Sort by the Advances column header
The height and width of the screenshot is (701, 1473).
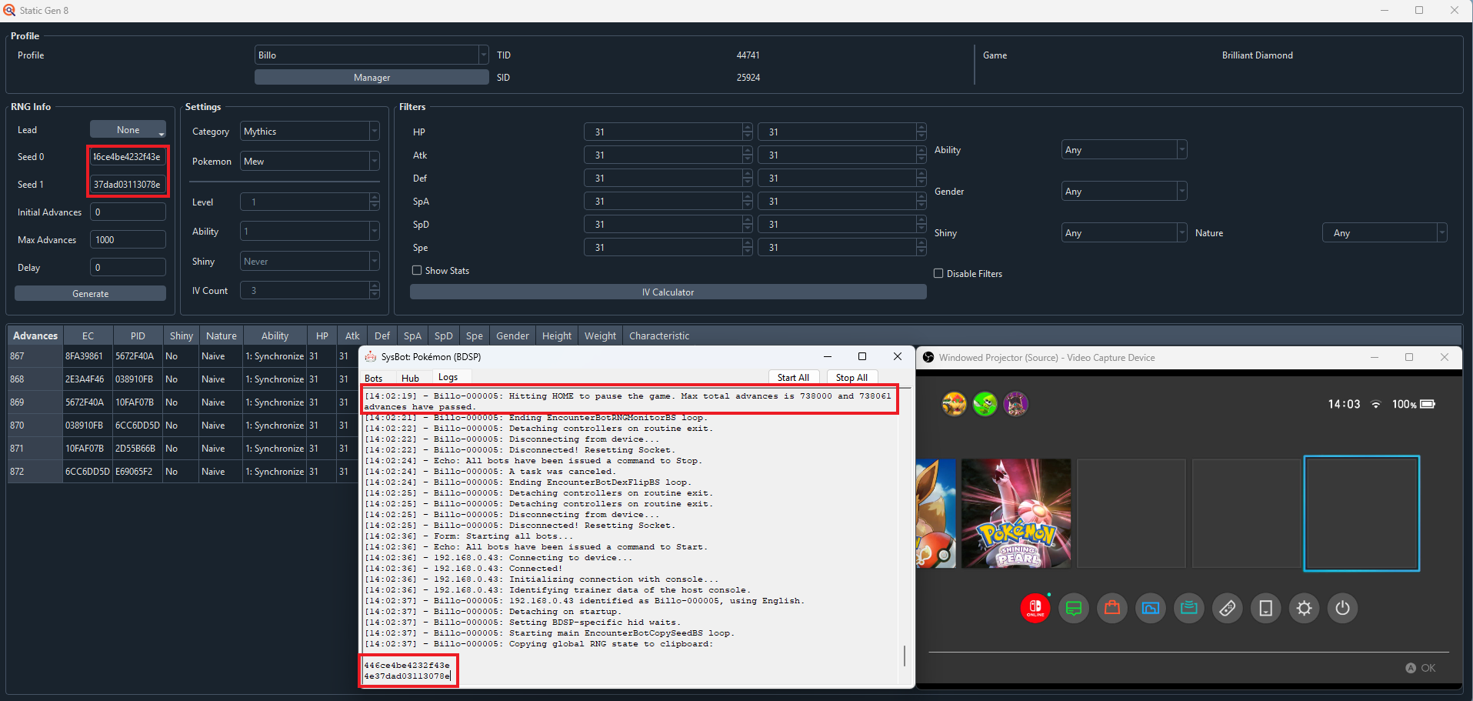click(35, 335)
